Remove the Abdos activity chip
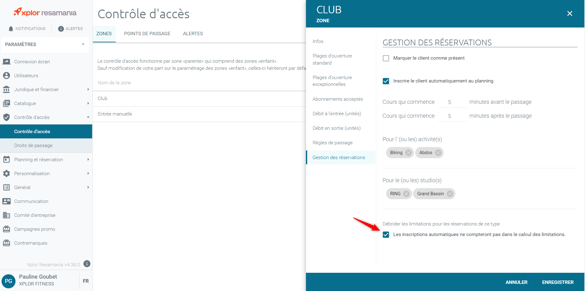 point(438,153)
